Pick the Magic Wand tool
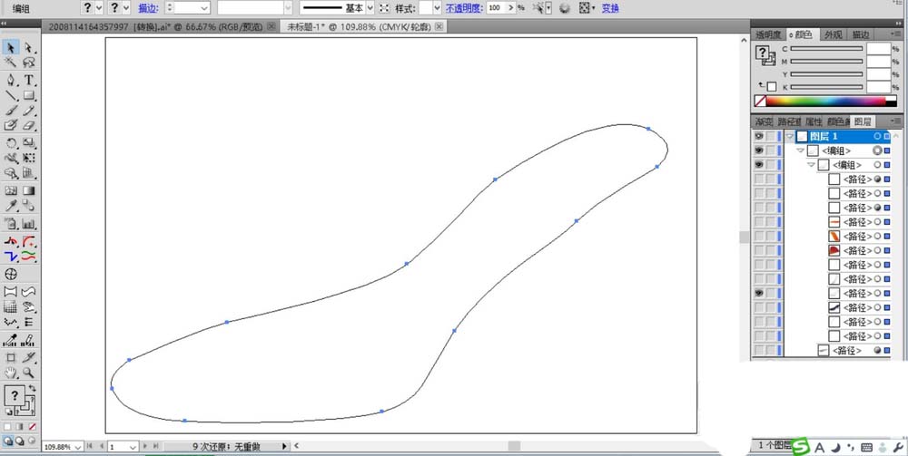The width and height of the screenshot is (908, 456). pos(11,62)
